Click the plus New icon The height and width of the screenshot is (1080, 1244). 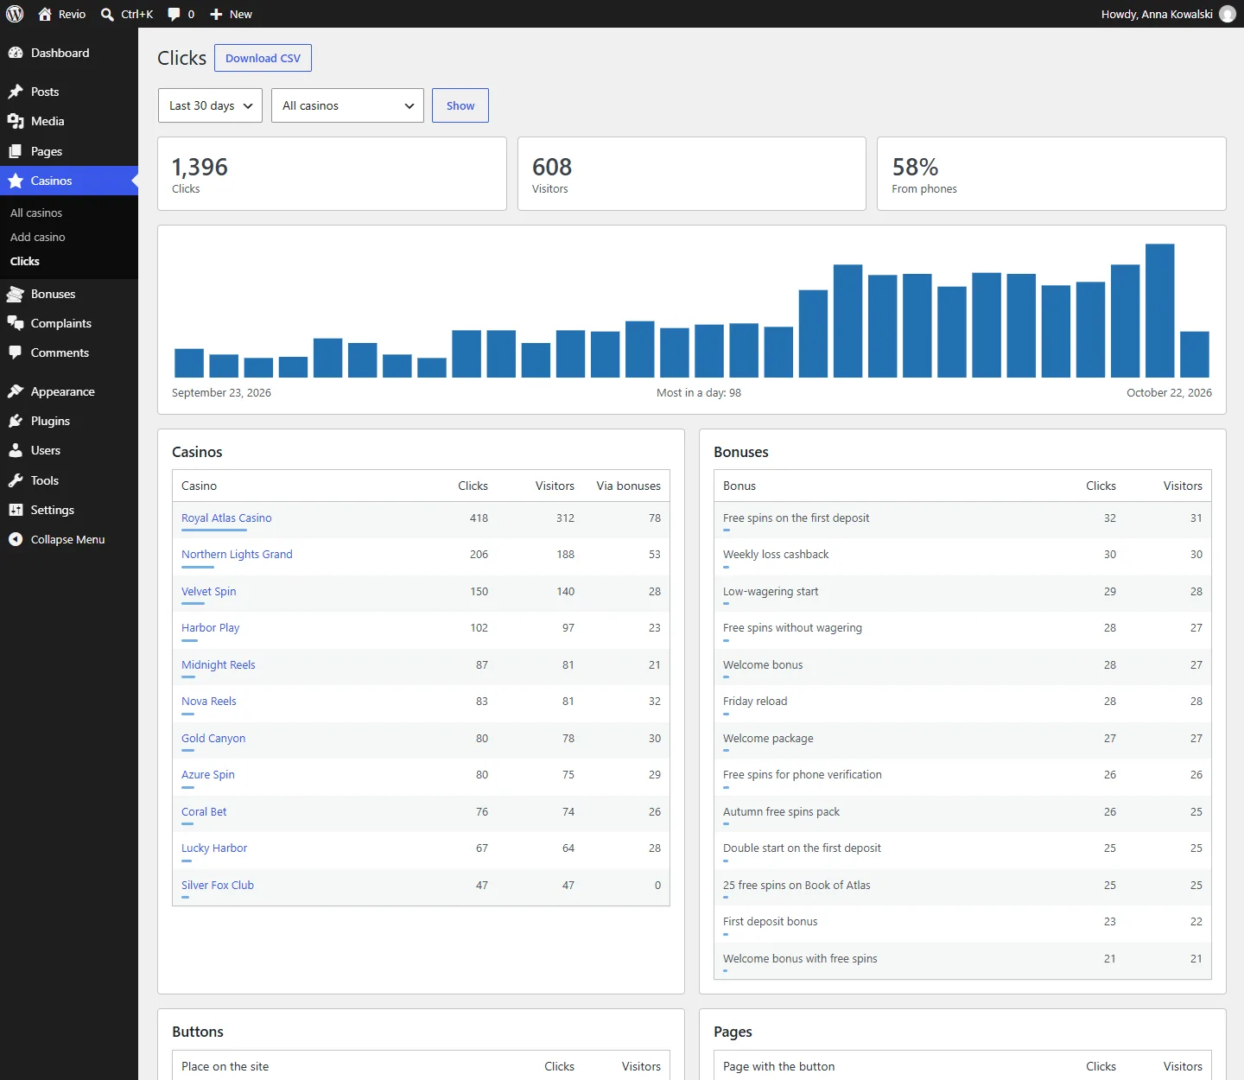pyautogui.click(x=217, y=15)
